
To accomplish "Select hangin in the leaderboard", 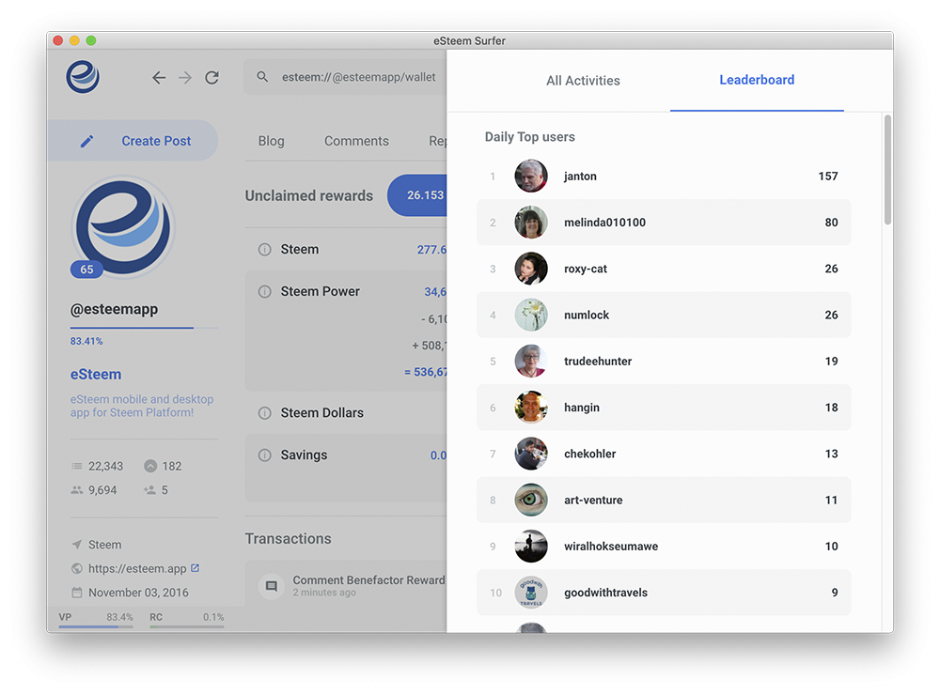I will 664,408.
